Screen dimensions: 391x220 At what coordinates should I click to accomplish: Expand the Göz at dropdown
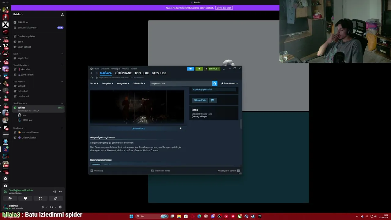(94, 83)
